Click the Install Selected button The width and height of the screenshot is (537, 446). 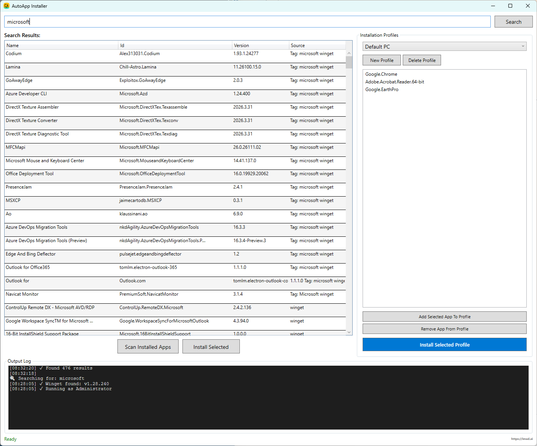211,347
